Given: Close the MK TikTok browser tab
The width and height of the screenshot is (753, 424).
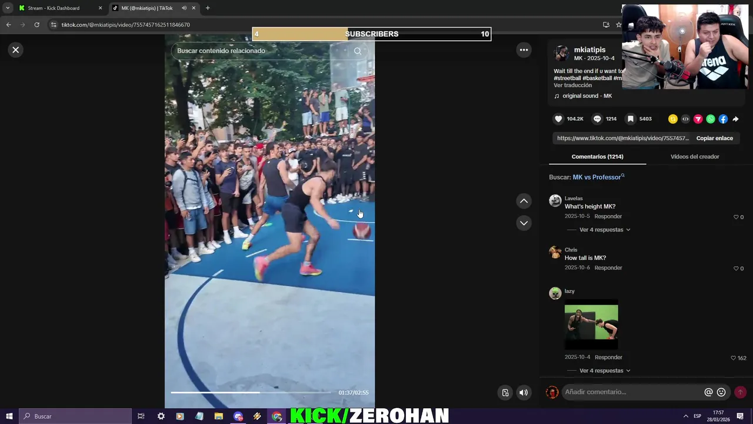Looking at the screenshot, I should tap(194, 8).
